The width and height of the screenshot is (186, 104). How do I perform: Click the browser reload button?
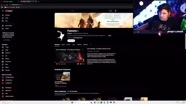(x=7, y=5)
